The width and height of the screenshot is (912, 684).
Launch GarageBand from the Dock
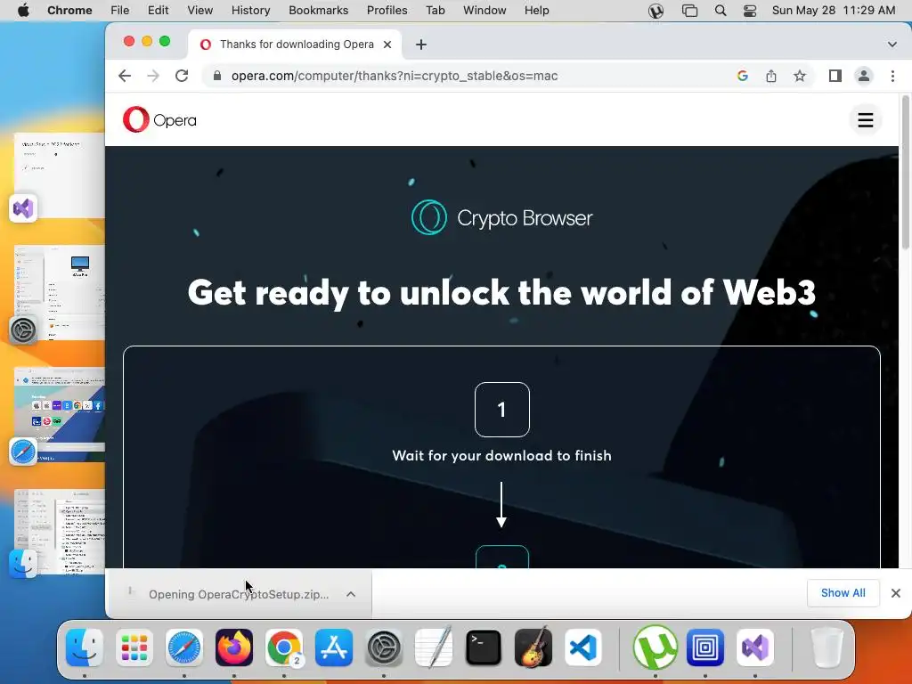click(533, 647)
